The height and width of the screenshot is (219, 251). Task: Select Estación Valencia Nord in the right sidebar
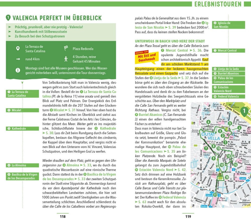[x=228, y=89]
